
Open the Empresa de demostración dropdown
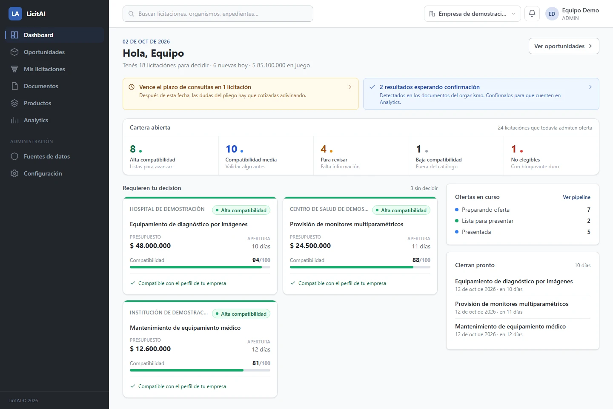(x=473, y=14)
